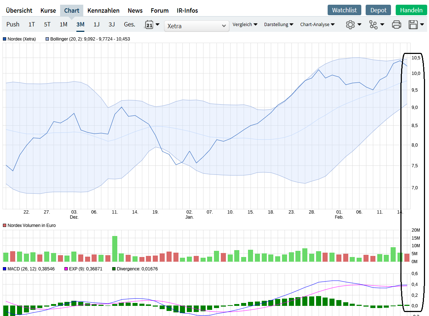Expand the arrow next to the save icon

[x=422, y=24]
